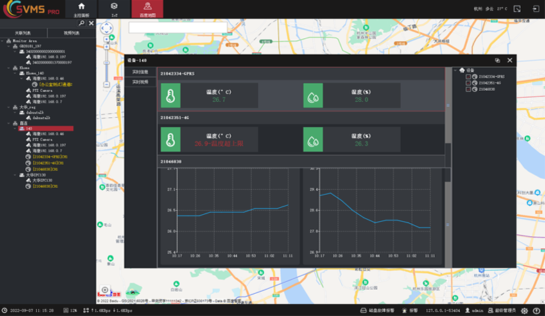Close the device-140 dialog
This screenshot has width=545, height=316.
point(510,60)
